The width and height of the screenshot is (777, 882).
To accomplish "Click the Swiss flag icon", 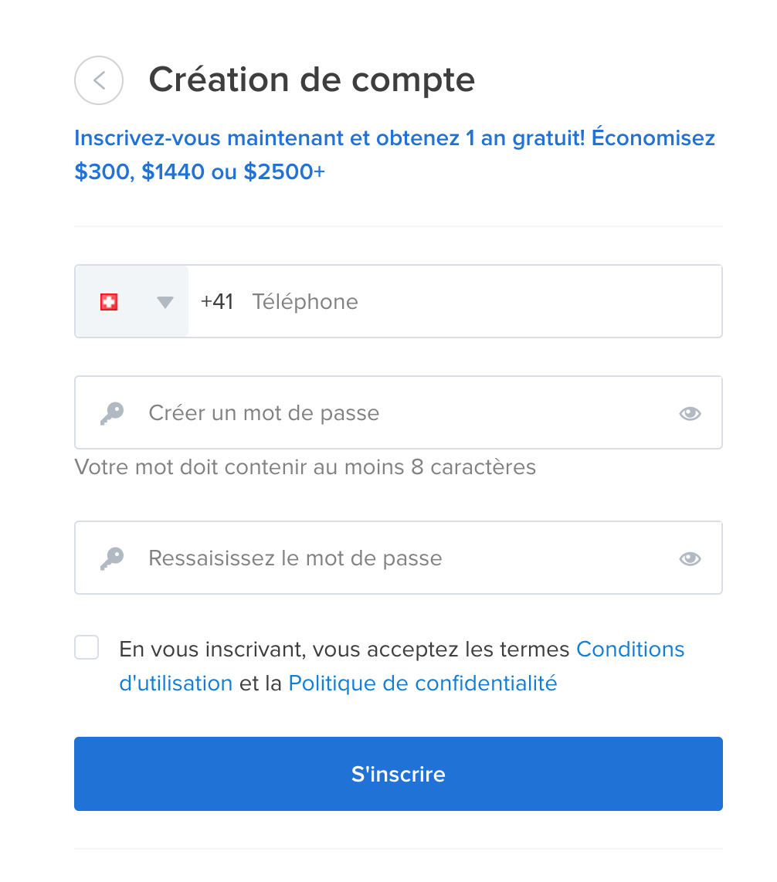I will [109, 302].
